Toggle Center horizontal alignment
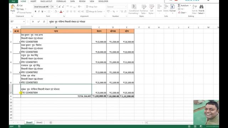This screenshot has width=228, height=128. [x=71, y=11]
